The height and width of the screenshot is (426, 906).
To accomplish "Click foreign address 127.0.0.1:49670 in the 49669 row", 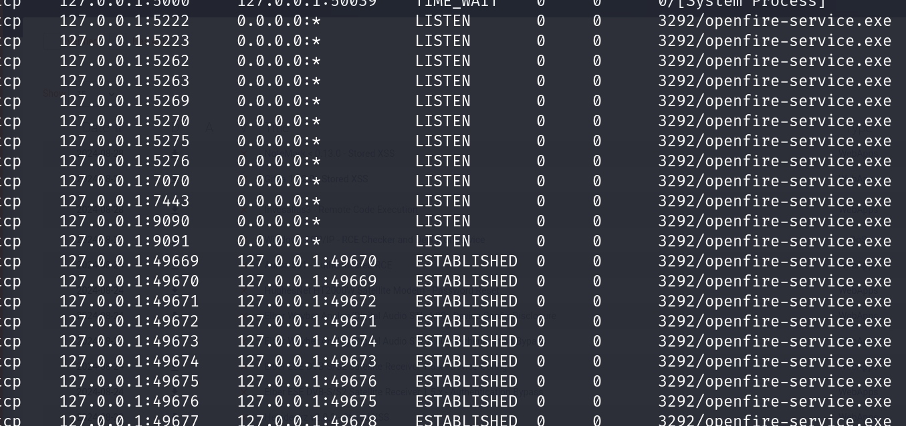I will click(x=307, y=261).
